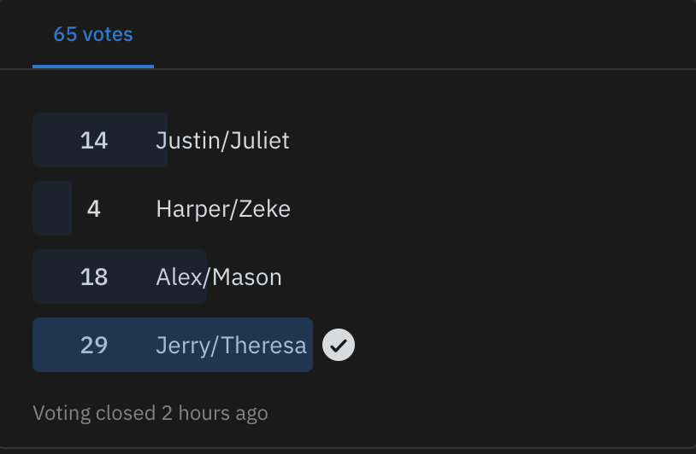This screenshot has width=696, height=454.
Task: Open the 65 votes tab
Action: pyautogui.click(x=93, y=35)
